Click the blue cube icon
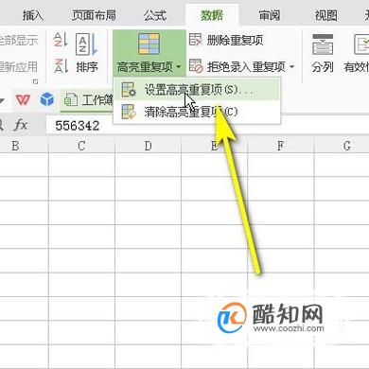 pyautogui.click(x=47, y=99)
